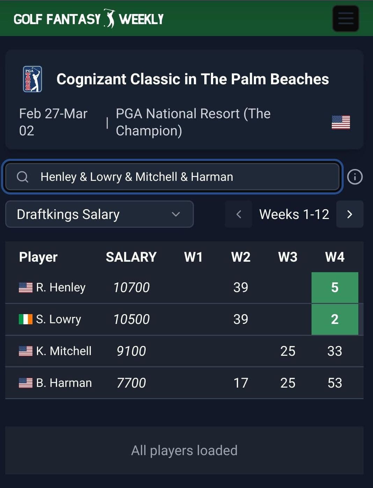Click Lowry's green W4 result cell
Screen dimensions: 373x488
[335, 319]
